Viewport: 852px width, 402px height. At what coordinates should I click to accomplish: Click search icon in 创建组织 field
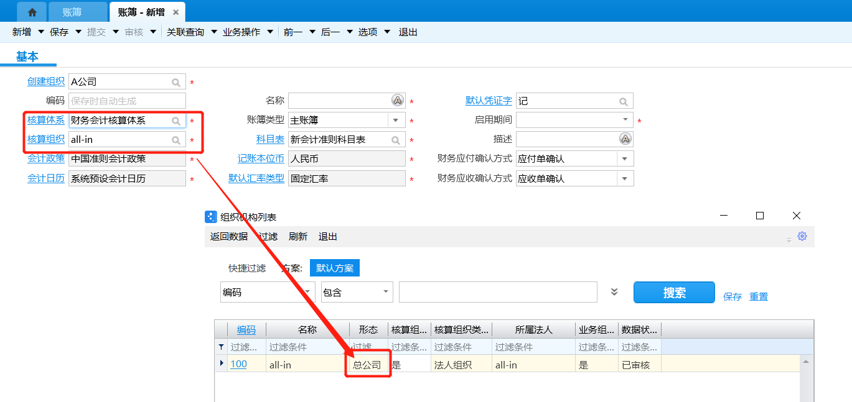coord(176,82)
